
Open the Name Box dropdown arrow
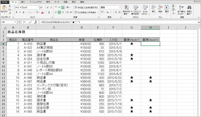pos(15,22)
